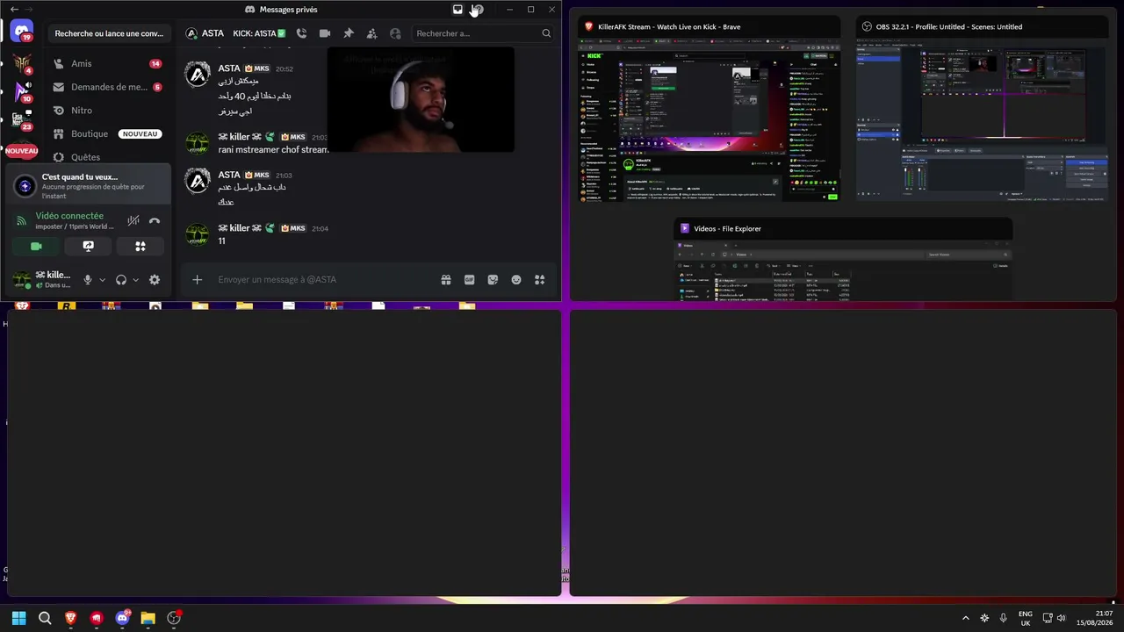Open Windows taskbar search
Image resolution: width=1124 pixels, height=632 pixels.
45,618
